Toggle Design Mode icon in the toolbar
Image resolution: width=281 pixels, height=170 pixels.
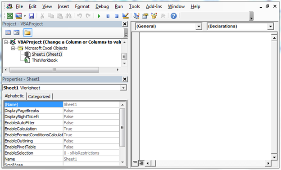126,16
